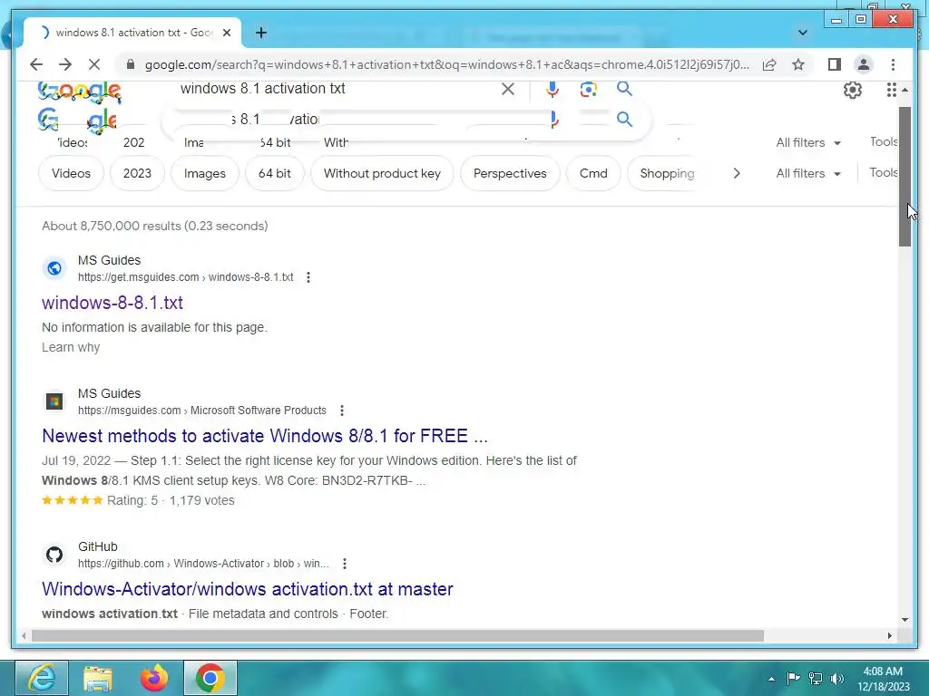The height and width of the screenshot is (696, 929).
Task: Show hidden tray icons arrow
Action: click(771, 679)
